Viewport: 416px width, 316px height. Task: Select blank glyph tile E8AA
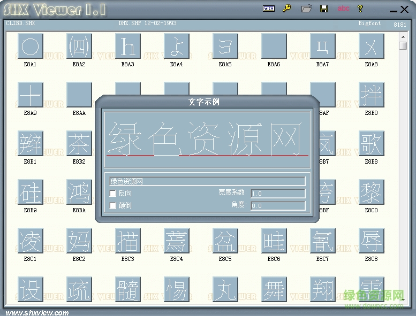79,95
